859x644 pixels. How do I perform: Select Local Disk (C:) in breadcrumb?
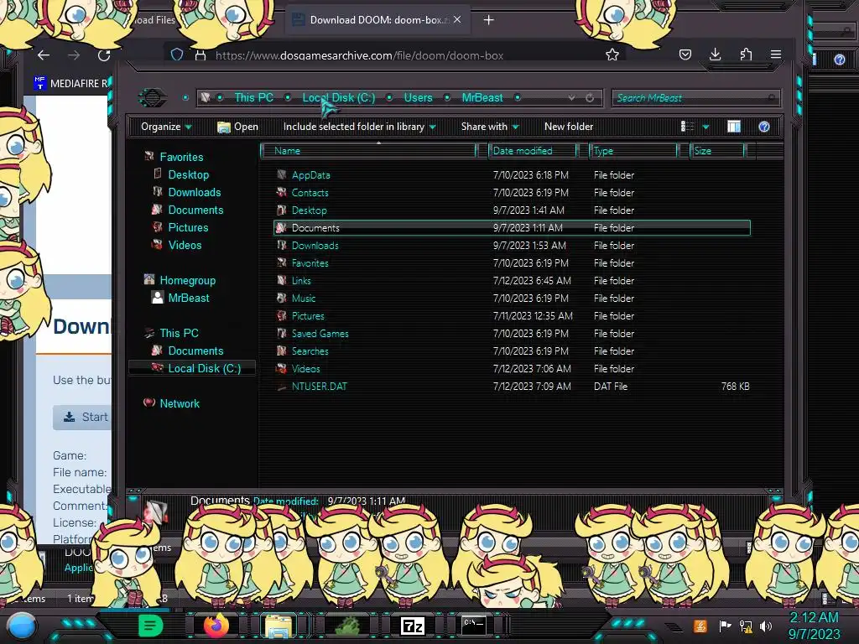click(339, 97)
